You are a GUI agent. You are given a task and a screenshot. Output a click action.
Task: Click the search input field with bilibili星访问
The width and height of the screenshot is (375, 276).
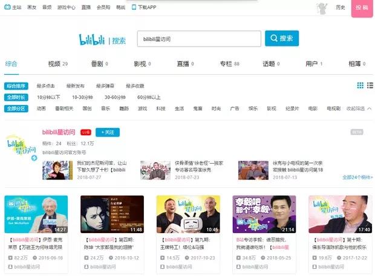click(x=198, y=39)
